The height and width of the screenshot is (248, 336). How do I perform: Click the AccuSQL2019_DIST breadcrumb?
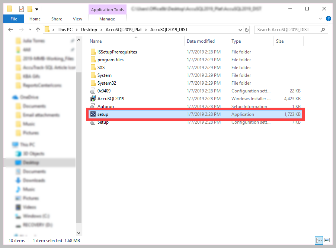pyautogui.click(x=169, y=29)
